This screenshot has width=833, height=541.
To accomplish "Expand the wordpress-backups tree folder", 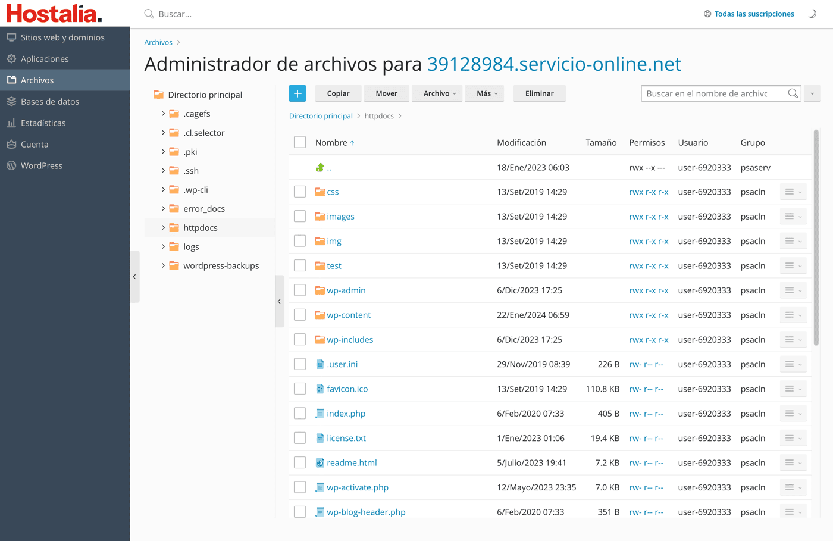I will coord(163,266).
